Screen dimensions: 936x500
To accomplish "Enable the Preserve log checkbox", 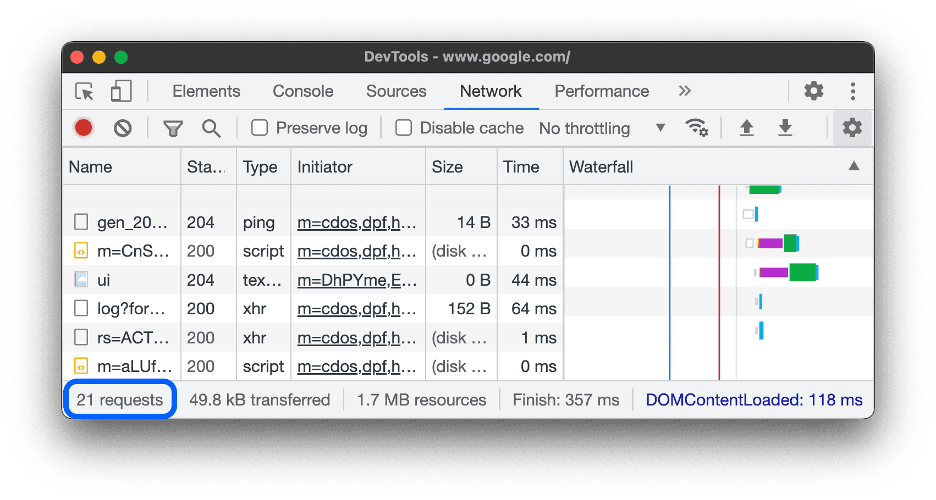I will pyautogui.click(x=259, y=127).
